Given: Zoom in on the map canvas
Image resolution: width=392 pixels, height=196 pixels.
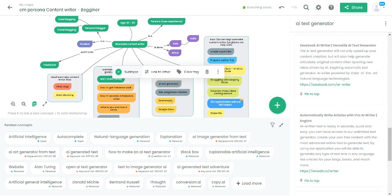Looking at the screenshot, I should [x=13, y=104].
